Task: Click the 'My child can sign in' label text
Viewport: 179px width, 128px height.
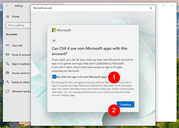Action: pos(81,77)
